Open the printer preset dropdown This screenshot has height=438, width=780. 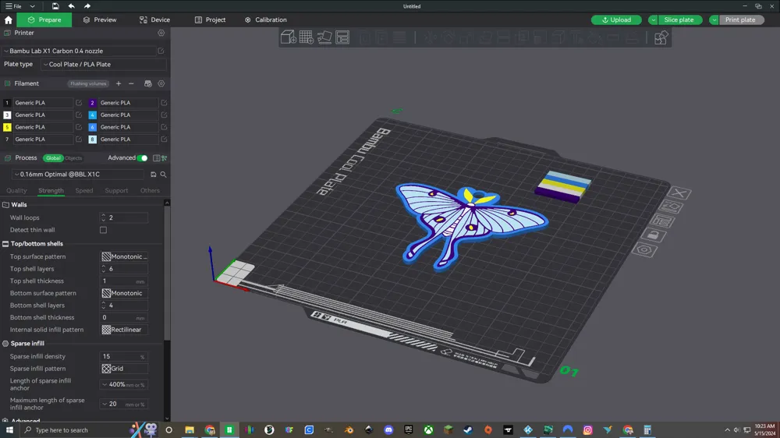pyautogui.click(x=80, y=51)
